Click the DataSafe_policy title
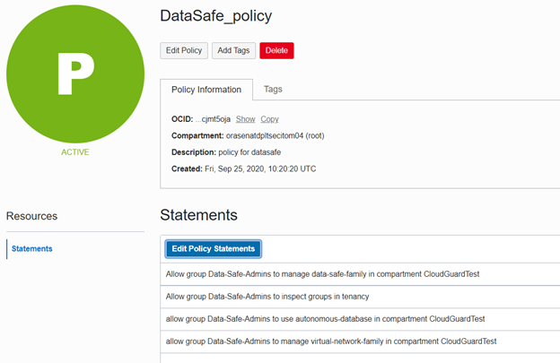560x363 pixels. [215, 16]
